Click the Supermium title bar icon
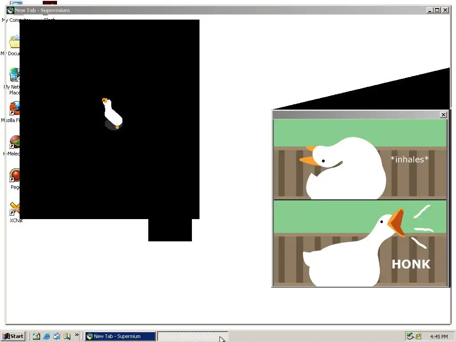Viewport: 456px width, 342px height. point(11,10)
